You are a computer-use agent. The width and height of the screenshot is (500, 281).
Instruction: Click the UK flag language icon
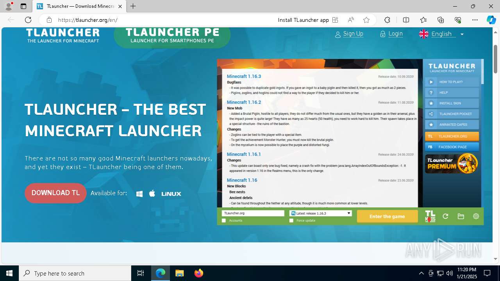tap(424, 34)
